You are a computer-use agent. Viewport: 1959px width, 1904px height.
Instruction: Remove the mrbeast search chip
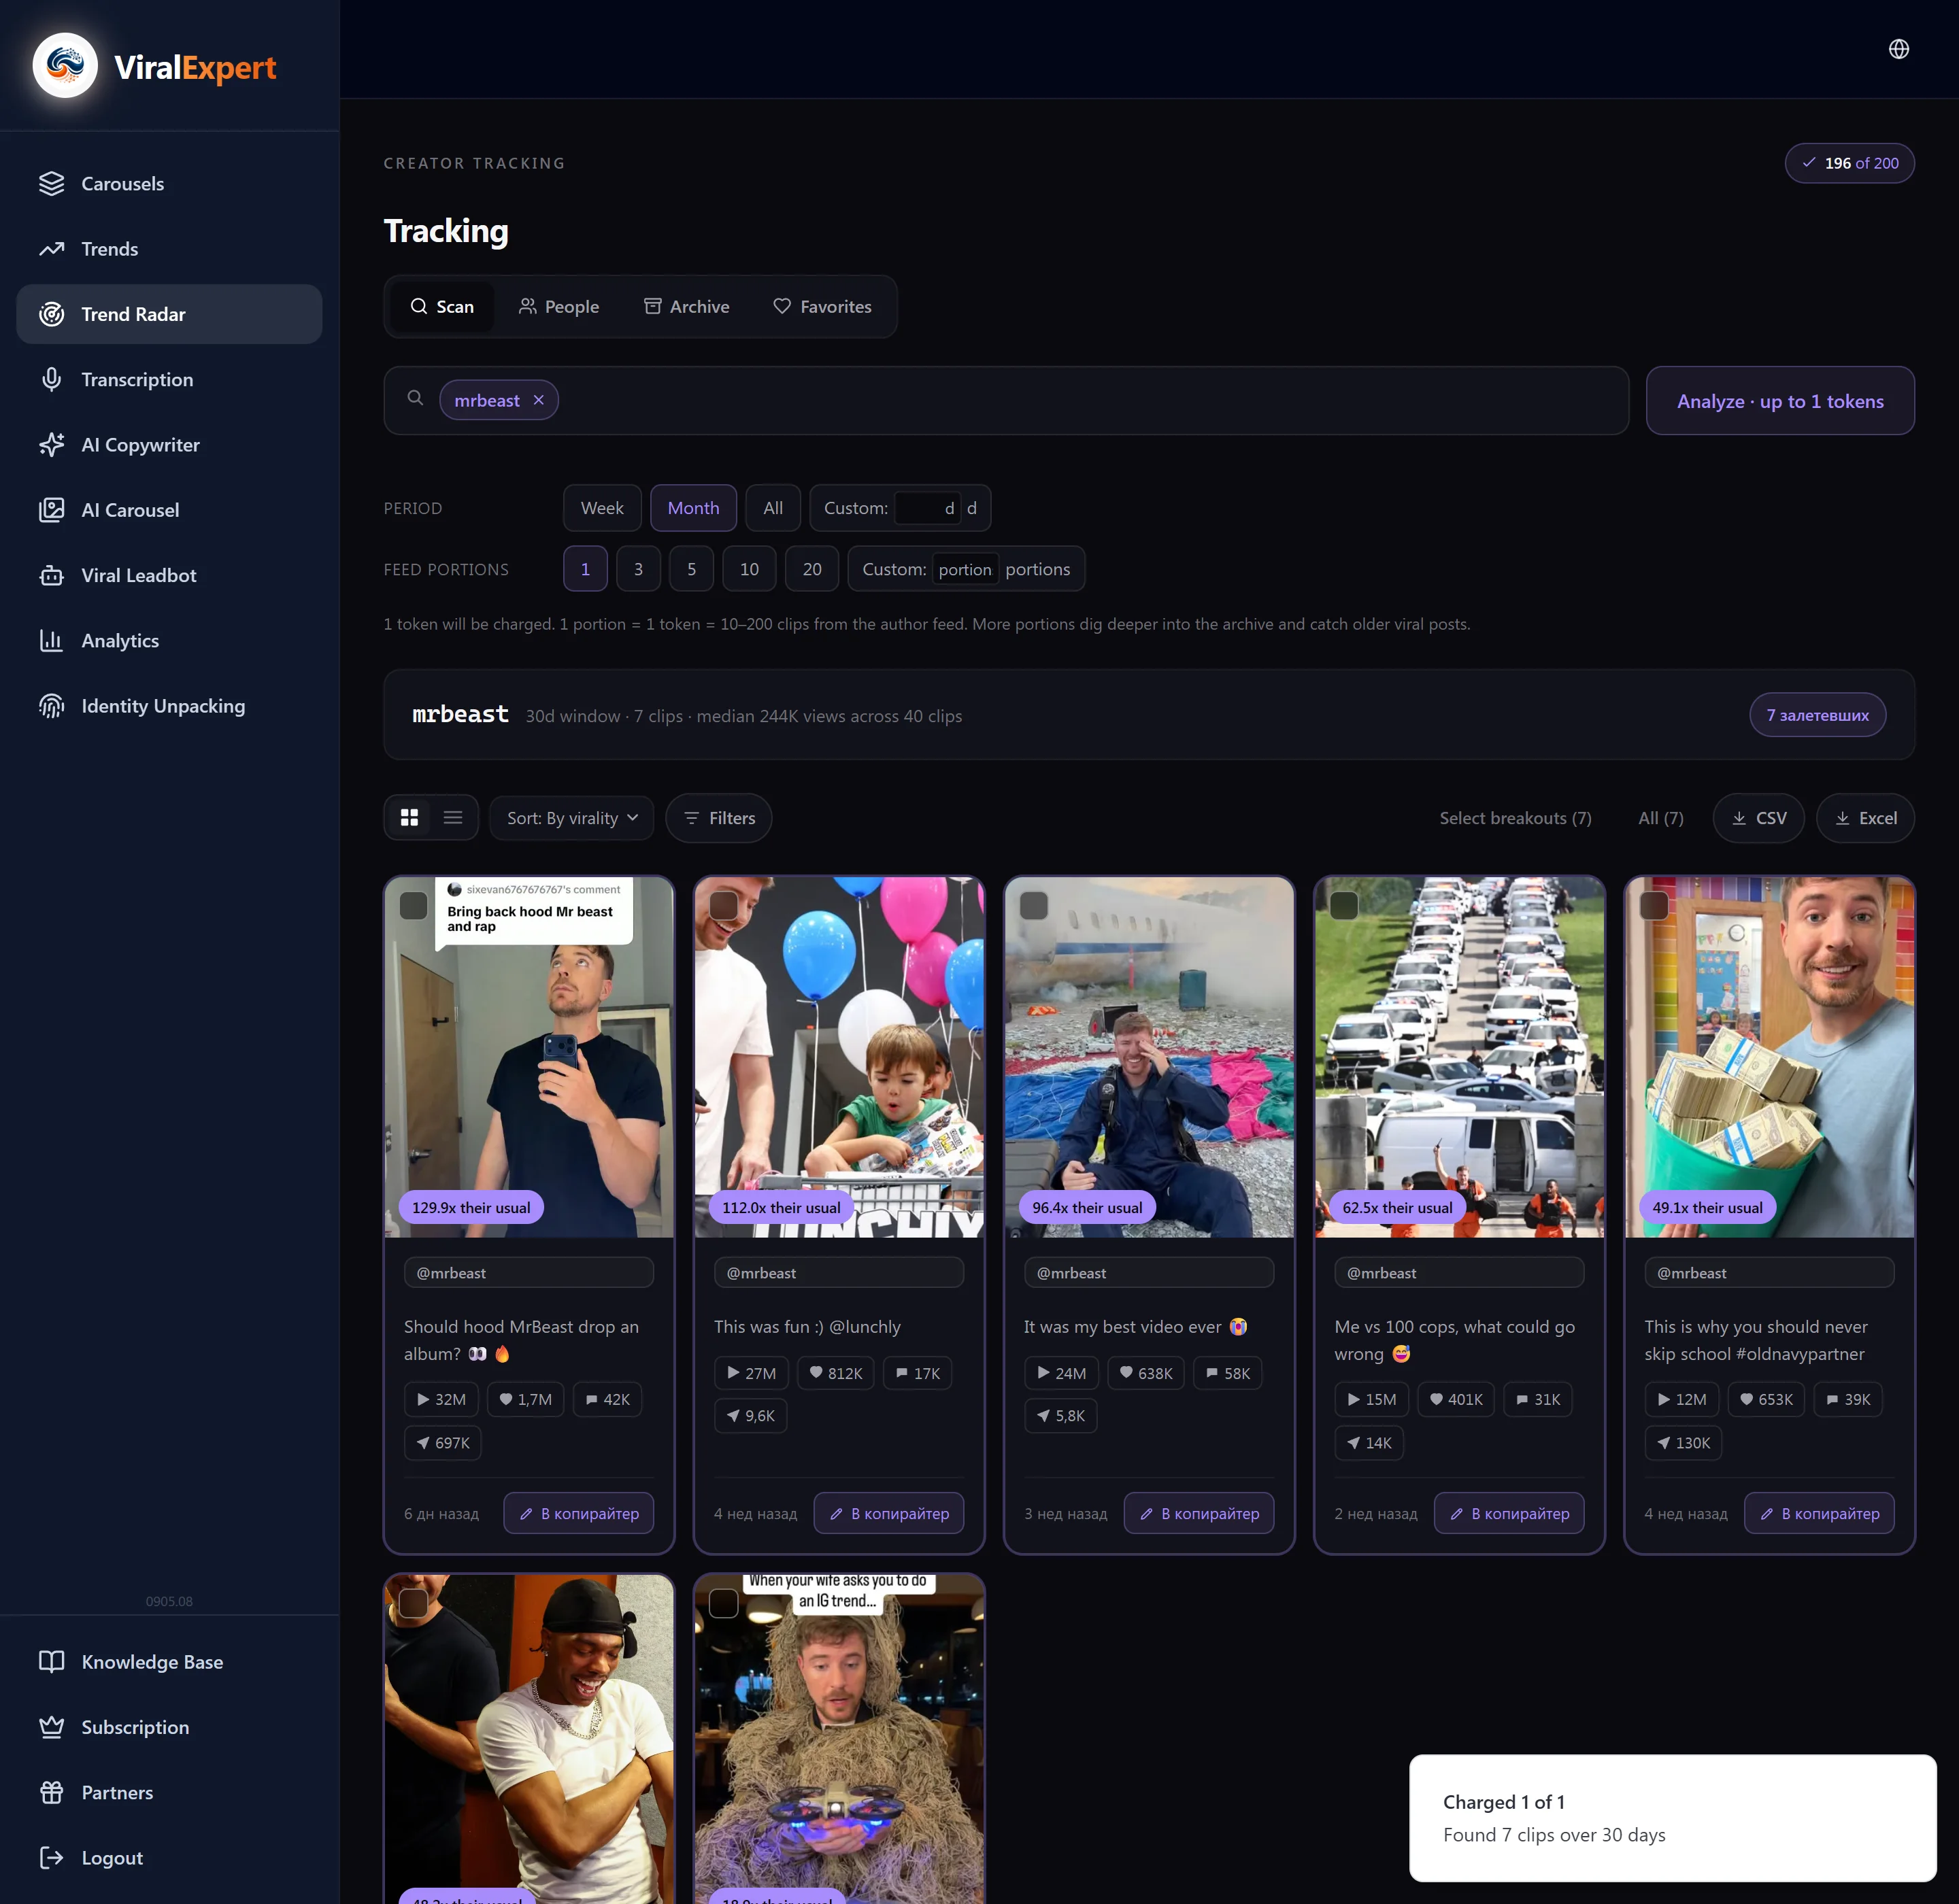pyautogui.click(x=538, y=400)
